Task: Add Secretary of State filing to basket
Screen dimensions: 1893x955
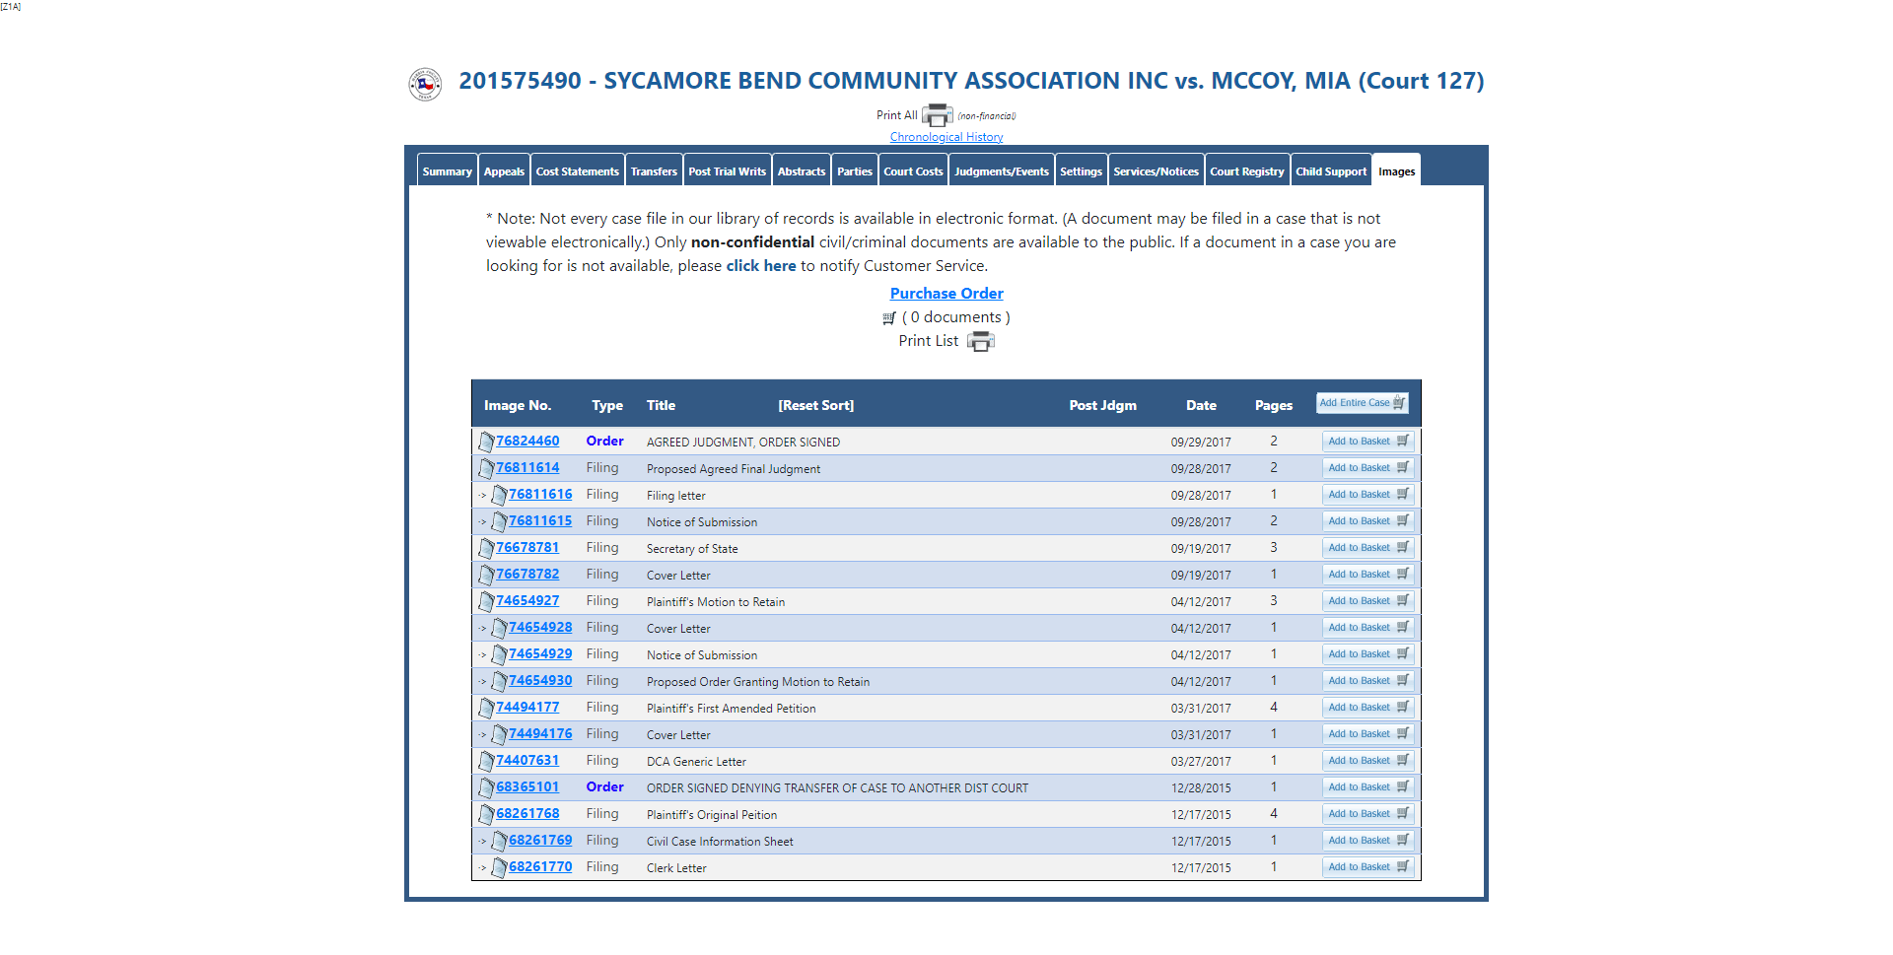Action: [x=1368, y=548]
